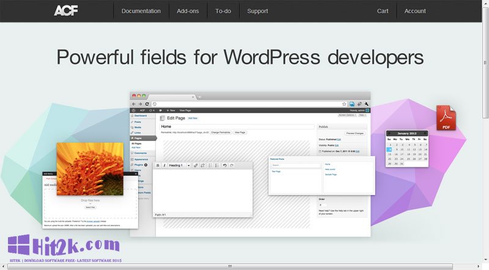489x270 pixels.
Task: Click the browser forward arrow in mockup
Action: coord(140,104)
